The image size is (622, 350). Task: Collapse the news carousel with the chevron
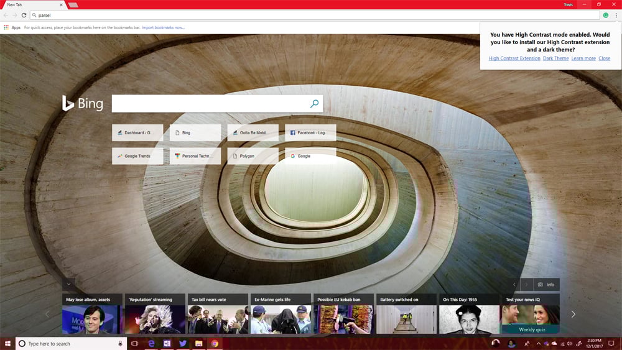click(68, 284)
